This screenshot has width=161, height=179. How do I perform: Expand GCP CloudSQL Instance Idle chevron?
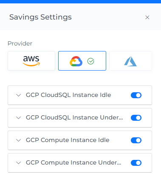[x=19, y=95]
